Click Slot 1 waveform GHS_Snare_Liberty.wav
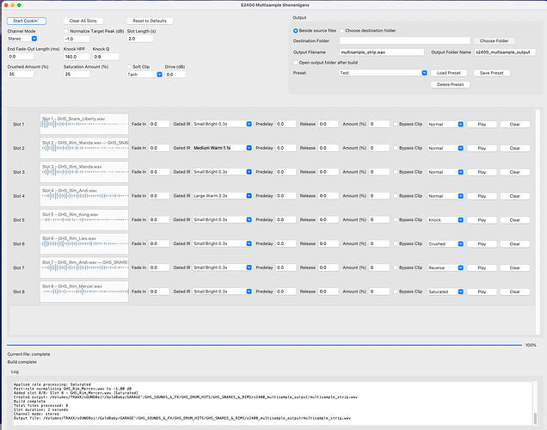 84,124
